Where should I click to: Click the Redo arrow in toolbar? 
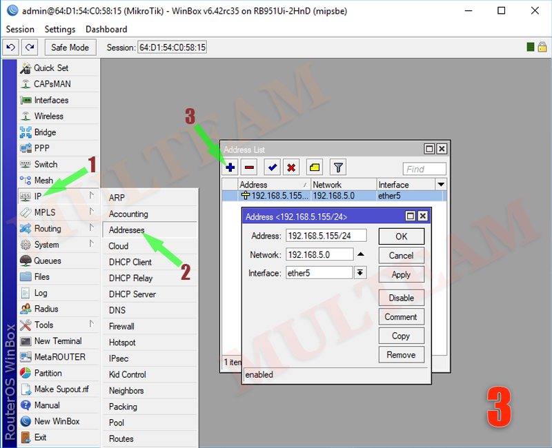[x=29, y=48]
